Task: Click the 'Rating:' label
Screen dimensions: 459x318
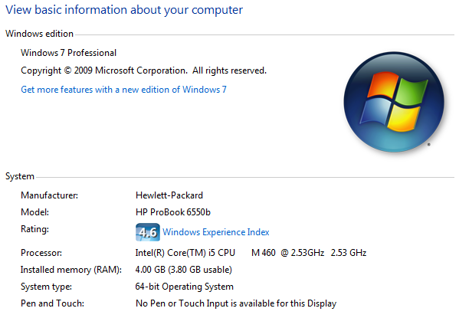Action: (x=34, y=229)
